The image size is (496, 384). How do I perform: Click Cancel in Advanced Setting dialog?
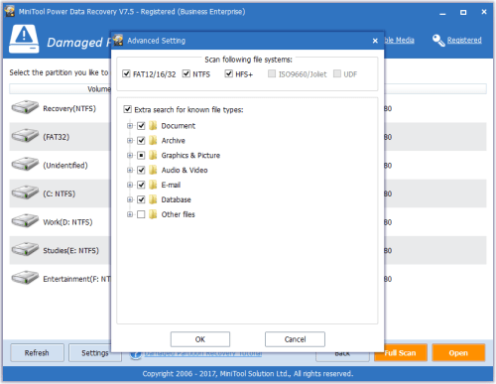[295, 339]
